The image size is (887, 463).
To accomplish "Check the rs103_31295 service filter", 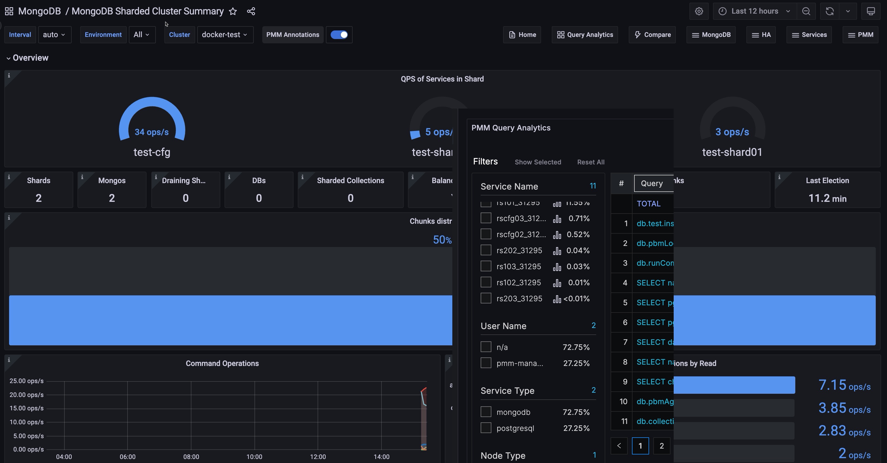I will point(486,266).
